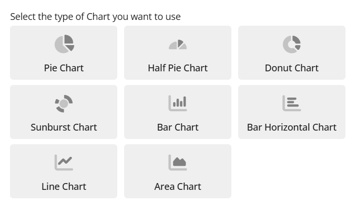Click the Pie Chart icon
This screenshot has height=214, width=356.
click(x=64, y=44)
